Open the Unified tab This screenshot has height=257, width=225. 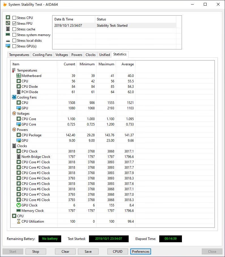(x=105, y=55)
